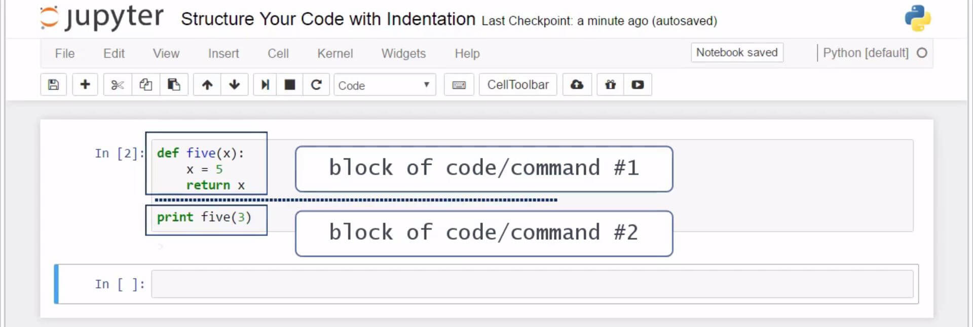Save the notebook with the floppy disk icon
Viewport: 973px width, 327px height.
53,85
